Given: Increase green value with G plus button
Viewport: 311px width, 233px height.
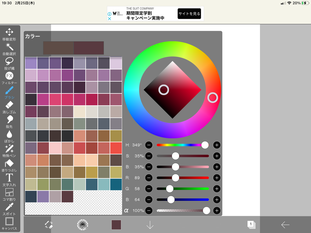Looking at the screenshot, I should pos(217,189).
